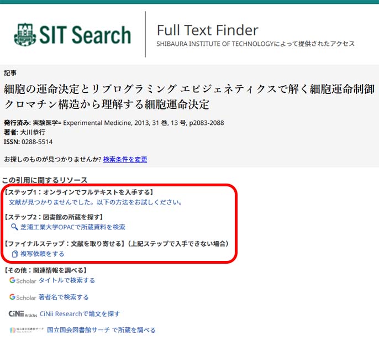This screenshot has width=379, height=340.
Task: Open 芝浦工業大学OPACで所蔵資料を検索 link
Action: pyautogui.click(x=73, y=227)
